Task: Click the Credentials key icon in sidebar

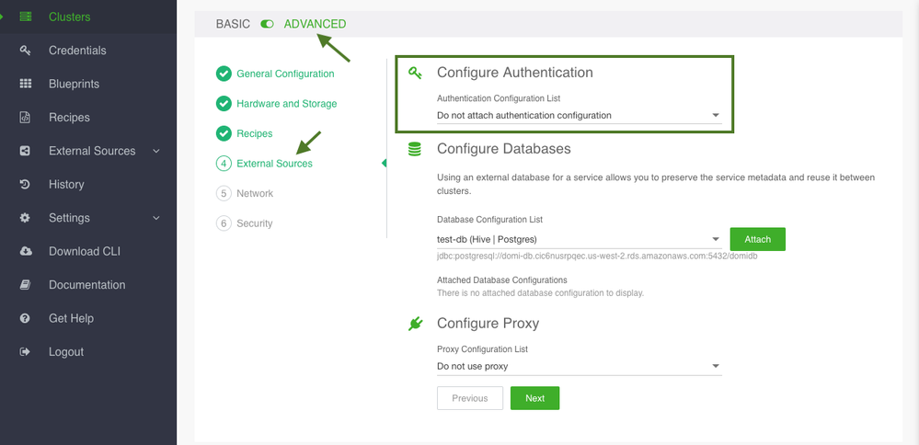Action: (26, 51)
